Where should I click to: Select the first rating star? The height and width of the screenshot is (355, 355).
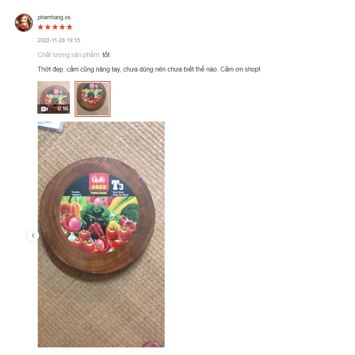(41, 27)
